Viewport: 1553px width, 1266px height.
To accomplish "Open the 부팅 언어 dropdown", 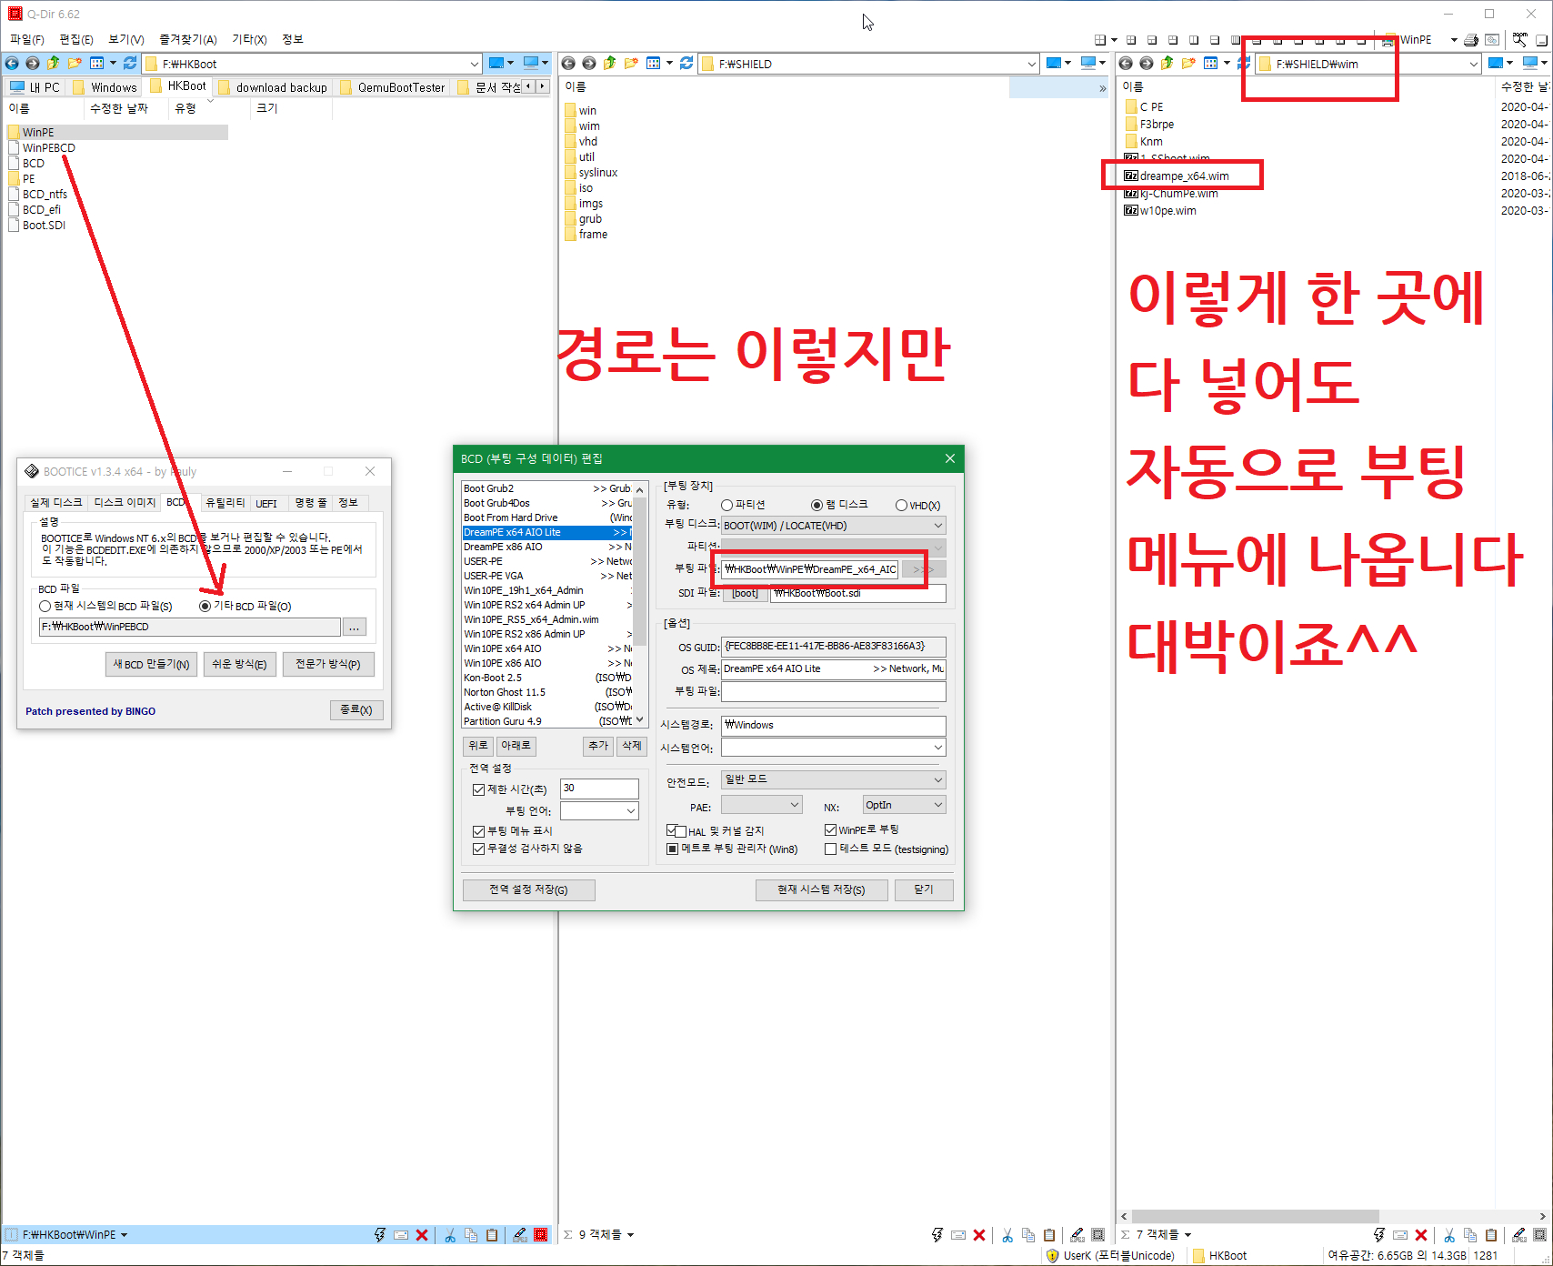I will 599,810.
